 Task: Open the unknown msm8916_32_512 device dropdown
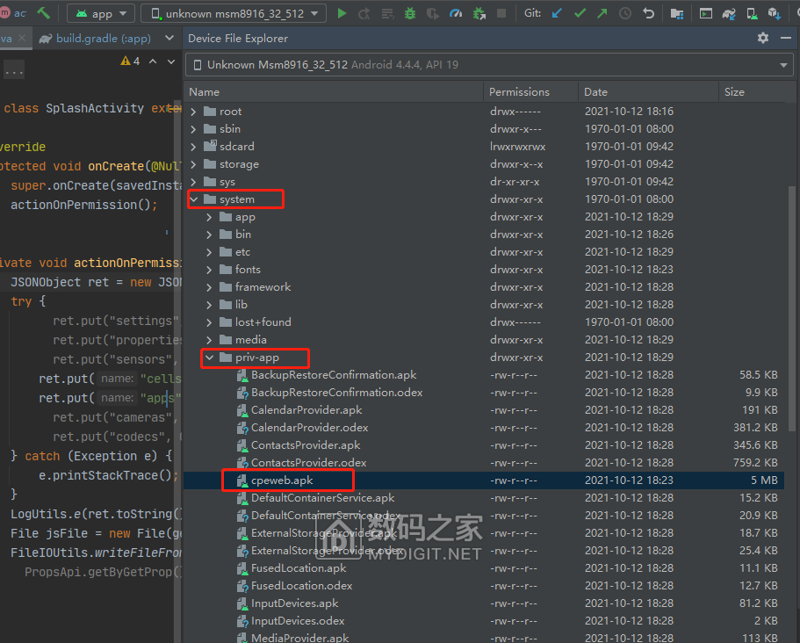(234, 13)
